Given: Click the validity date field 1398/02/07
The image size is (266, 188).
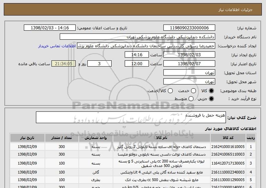Looking at the screenshot, I should (x=189, y=64).
